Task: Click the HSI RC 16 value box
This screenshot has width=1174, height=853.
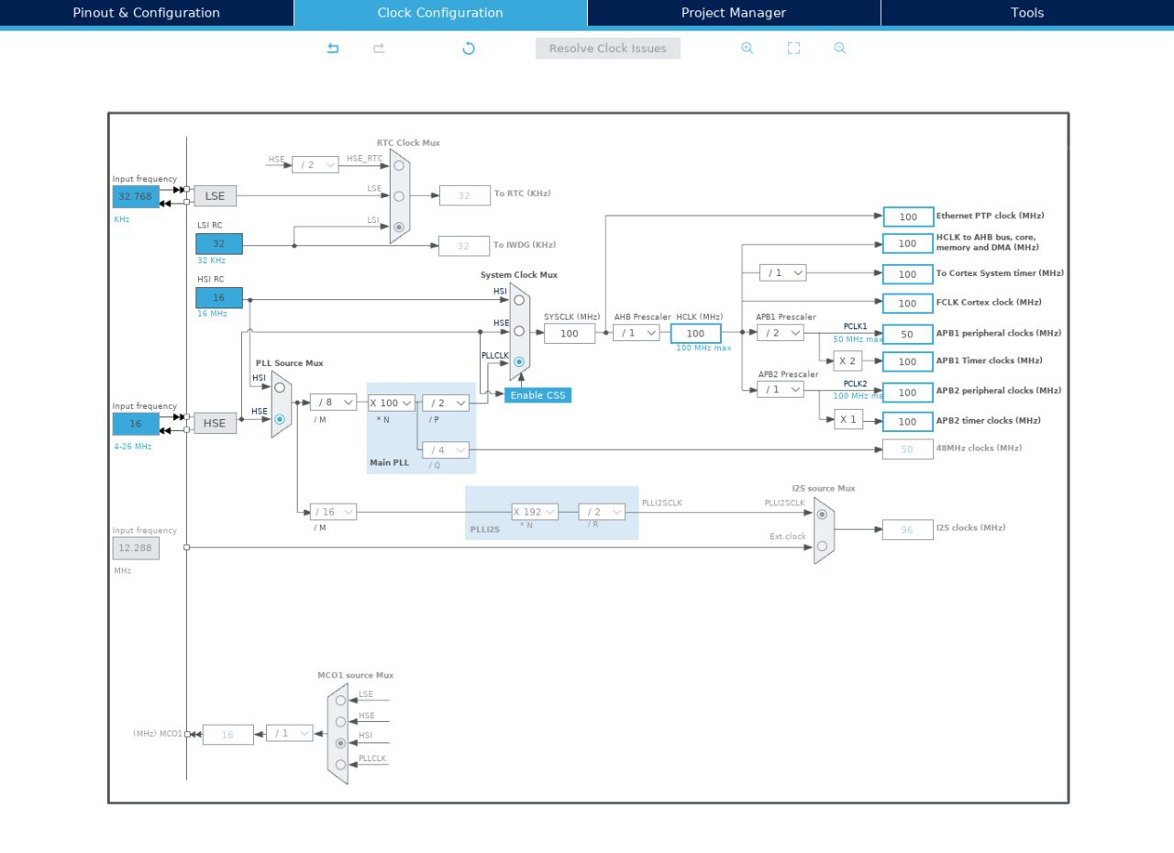Action: pos(219,298)
